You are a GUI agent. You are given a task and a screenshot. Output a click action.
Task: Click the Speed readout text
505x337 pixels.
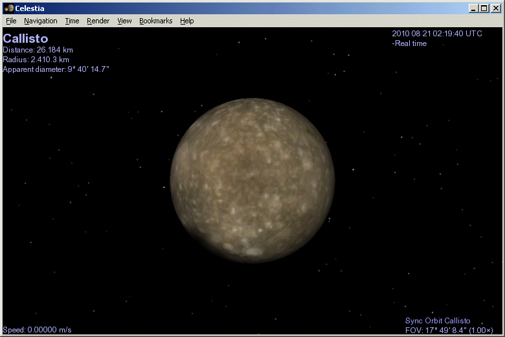click(x=38, y=330)
